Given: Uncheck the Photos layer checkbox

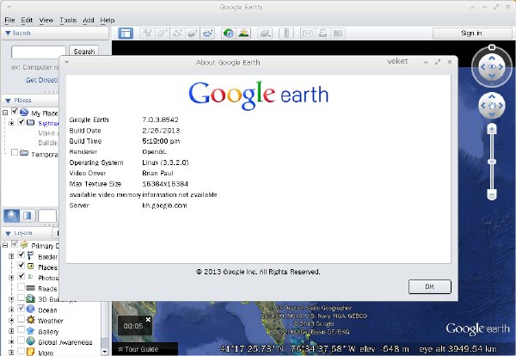Looking at the screenshot, I should click(x=21, y=276).
